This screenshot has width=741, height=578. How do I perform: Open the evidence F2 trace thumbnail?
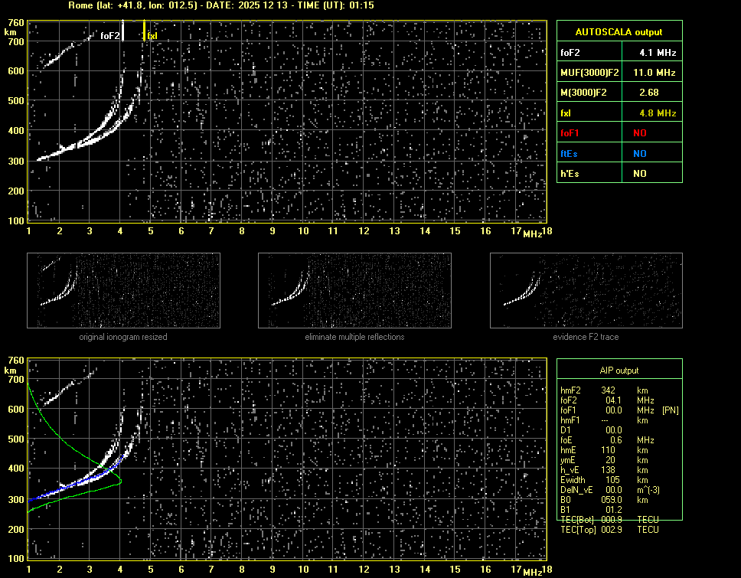click(x=586, y=291)
